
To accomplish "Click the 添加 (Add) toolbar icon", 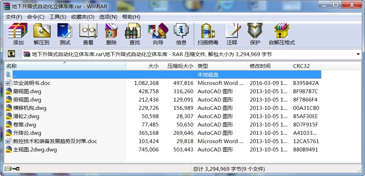I will click(18, 30).
